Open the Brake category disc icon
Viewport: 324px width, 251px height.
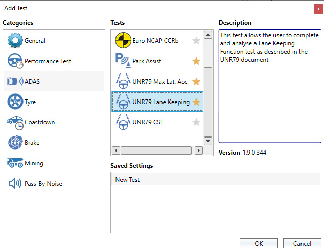(15, 143)
